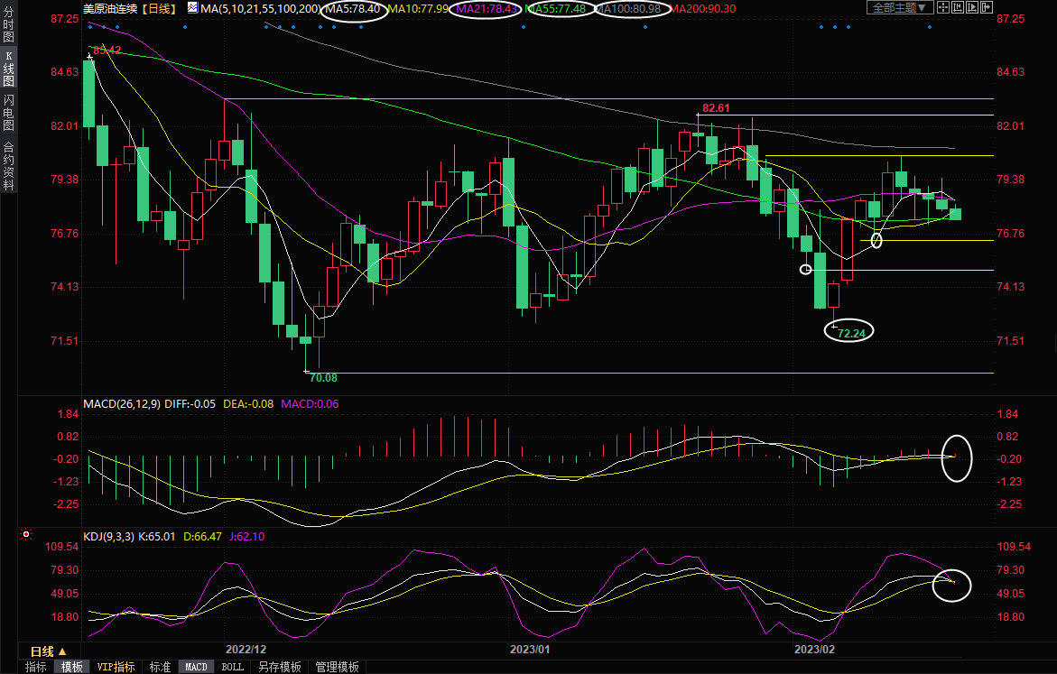
Task: Select the 标准 indicator tab
Action: click(x=160, y=667)
